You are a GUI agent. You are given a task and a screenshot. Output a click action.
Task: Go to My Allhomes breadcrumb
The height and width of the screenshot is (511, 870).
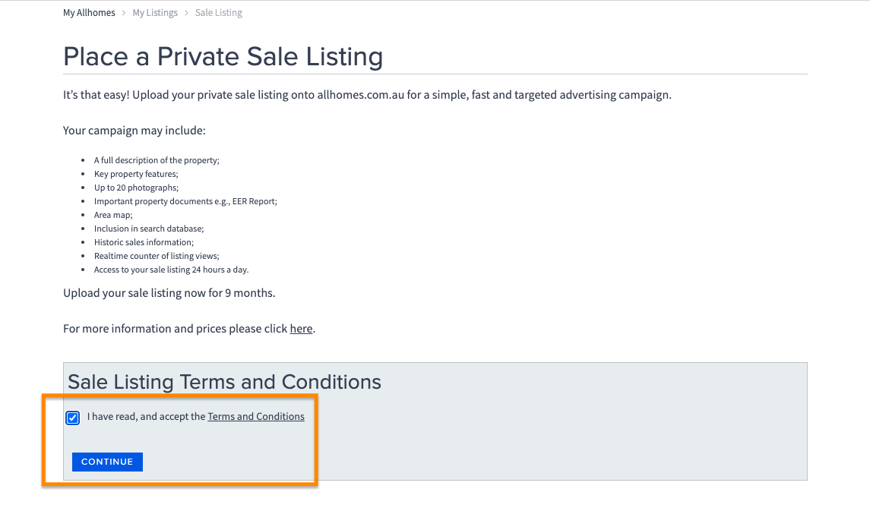point(89,13)
